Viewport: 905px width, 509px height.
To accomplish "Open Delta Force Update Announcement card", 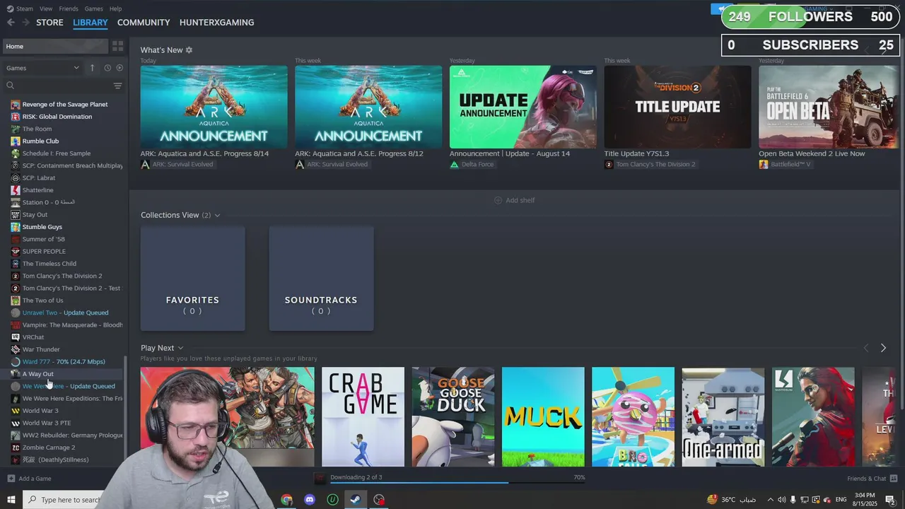I will (x=523, y=107).
